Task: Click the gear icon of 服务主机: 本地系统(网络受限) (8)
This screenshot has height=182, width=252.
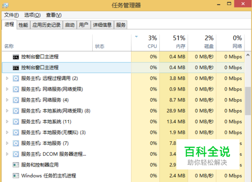Action: click(16, 111)
